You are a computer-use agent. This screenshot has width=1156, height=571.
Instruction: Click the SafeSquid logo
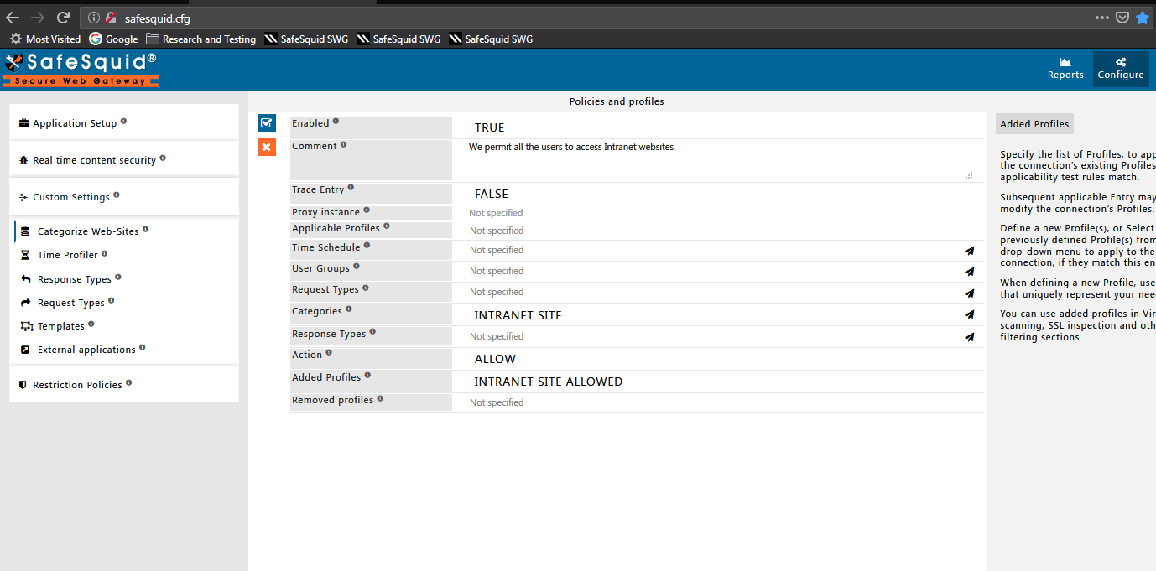(x=81, y=70)
